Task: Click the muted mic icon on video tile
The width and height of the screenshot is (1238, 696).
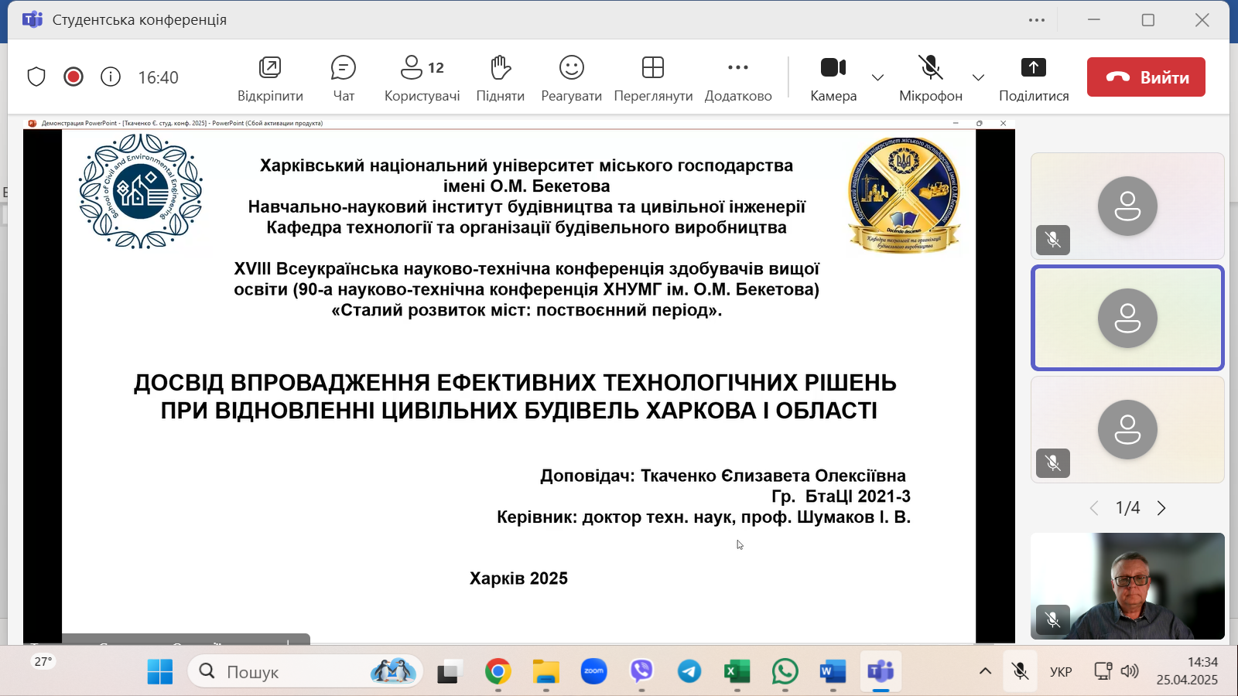Action: (1053, 619)
